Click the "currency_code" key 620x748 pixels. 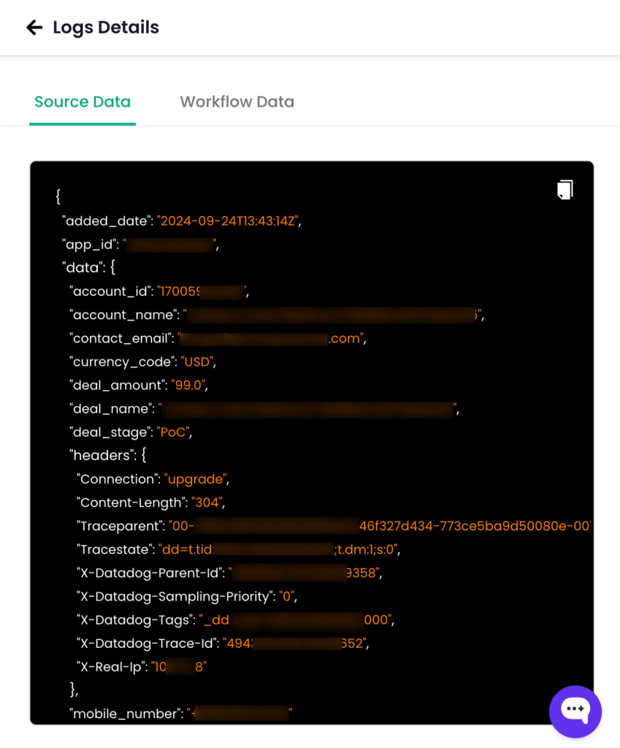pyautogui.click(x=123, y=362)
